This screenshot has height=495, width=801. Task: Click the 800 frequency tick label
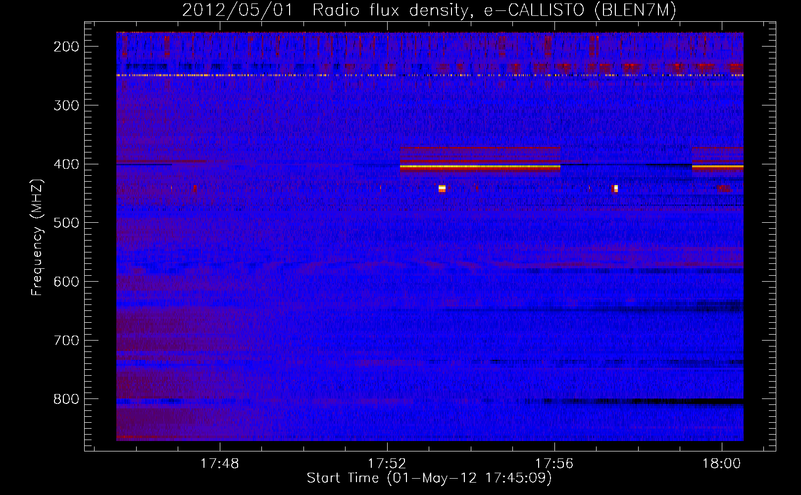[66, 399]
